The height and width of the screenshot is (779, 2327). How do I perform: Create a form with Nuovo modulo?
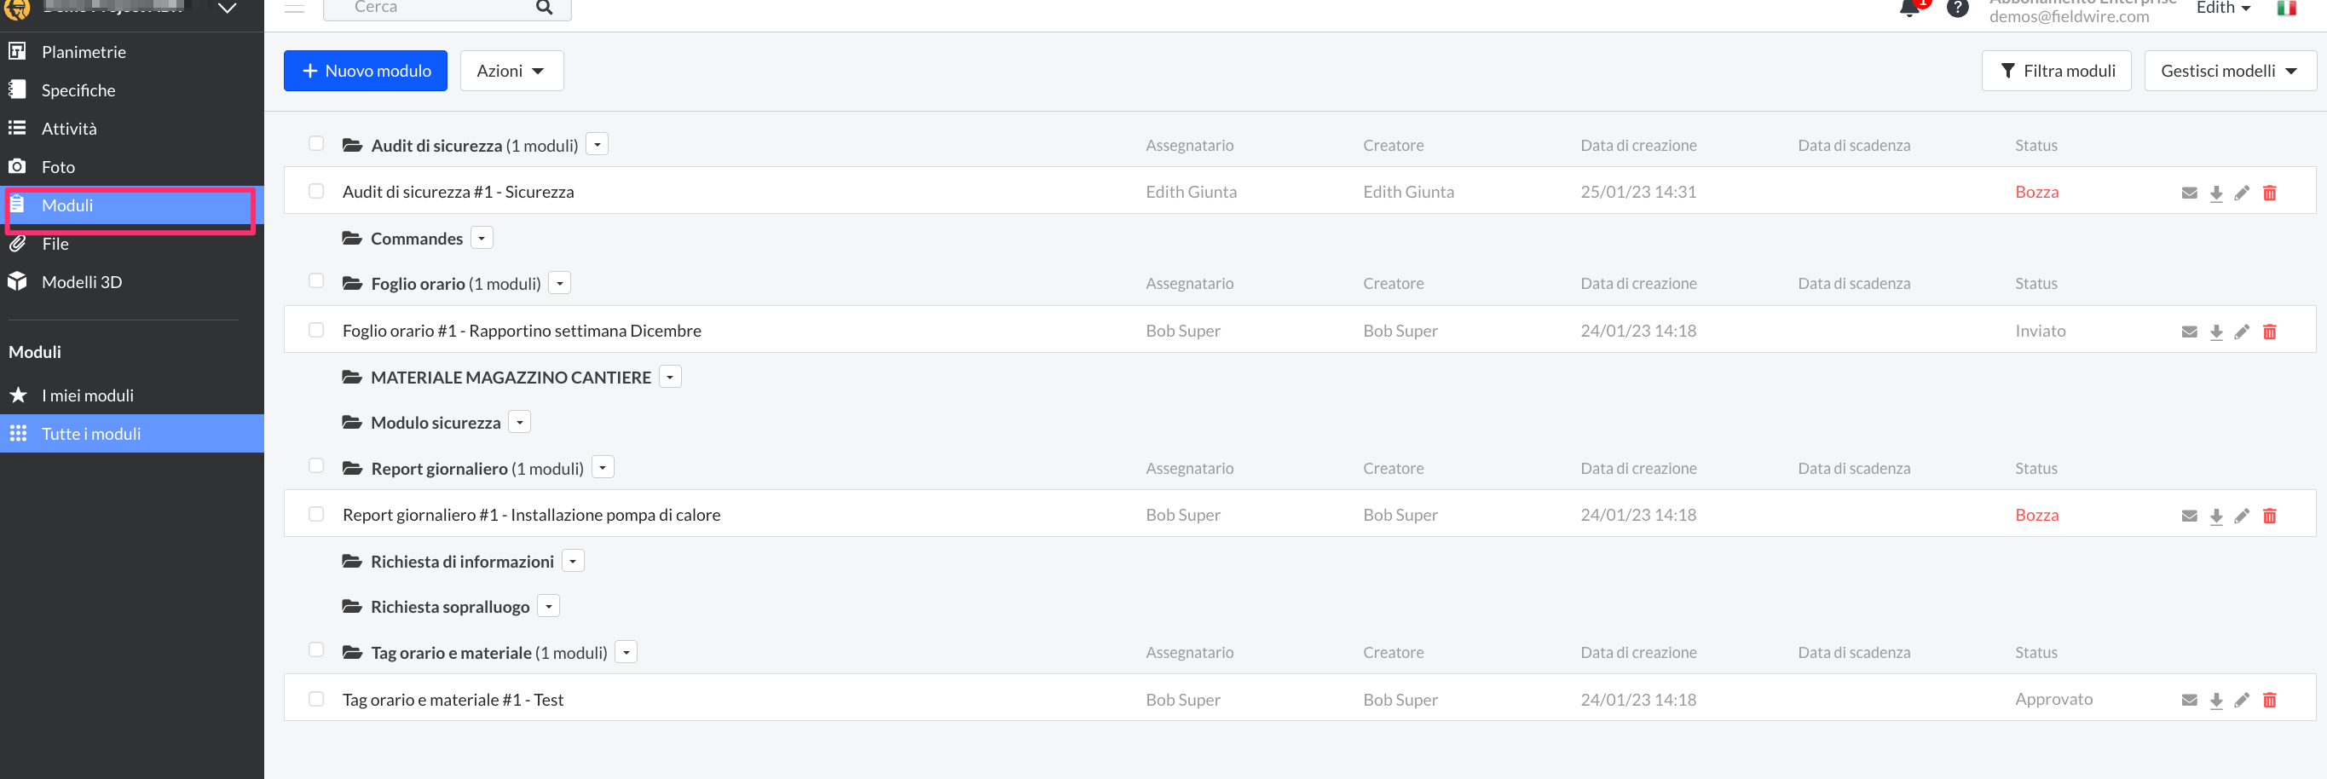(x=366, y=71)
